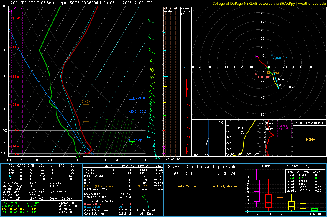
Task: Click the sounding title with valid time
Action: 81,3
